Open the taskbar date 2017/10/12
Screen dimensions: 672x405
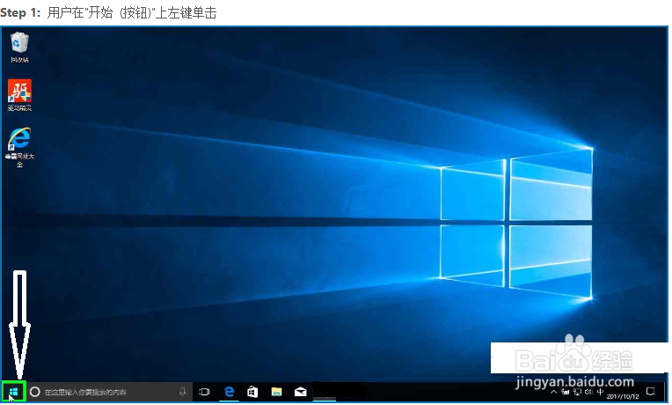coord(622,397)
